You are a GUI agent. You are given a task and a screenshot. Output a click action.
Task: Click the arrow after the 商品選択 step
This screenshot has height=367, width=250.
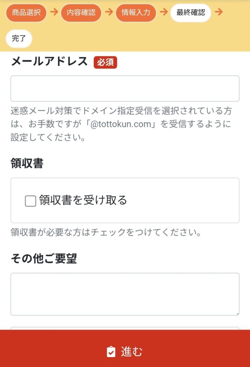54,13
